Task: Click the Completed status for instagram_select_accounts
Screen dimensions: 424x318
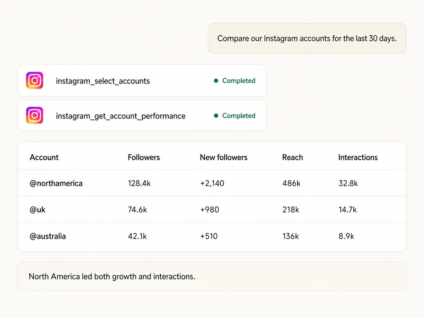Action: [x=235, y=81]
